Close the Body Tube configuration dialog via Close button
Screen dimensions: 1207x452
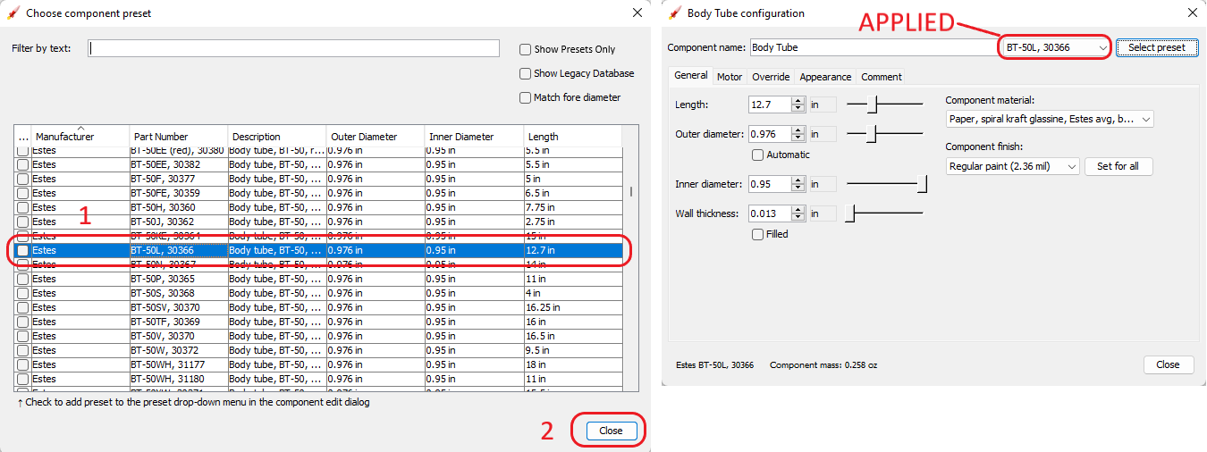[1168, 364]
